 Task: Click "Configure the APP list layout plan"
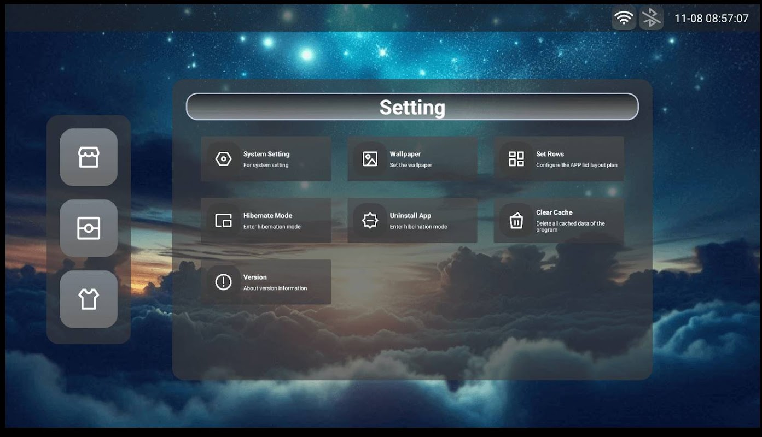point(577,165)
